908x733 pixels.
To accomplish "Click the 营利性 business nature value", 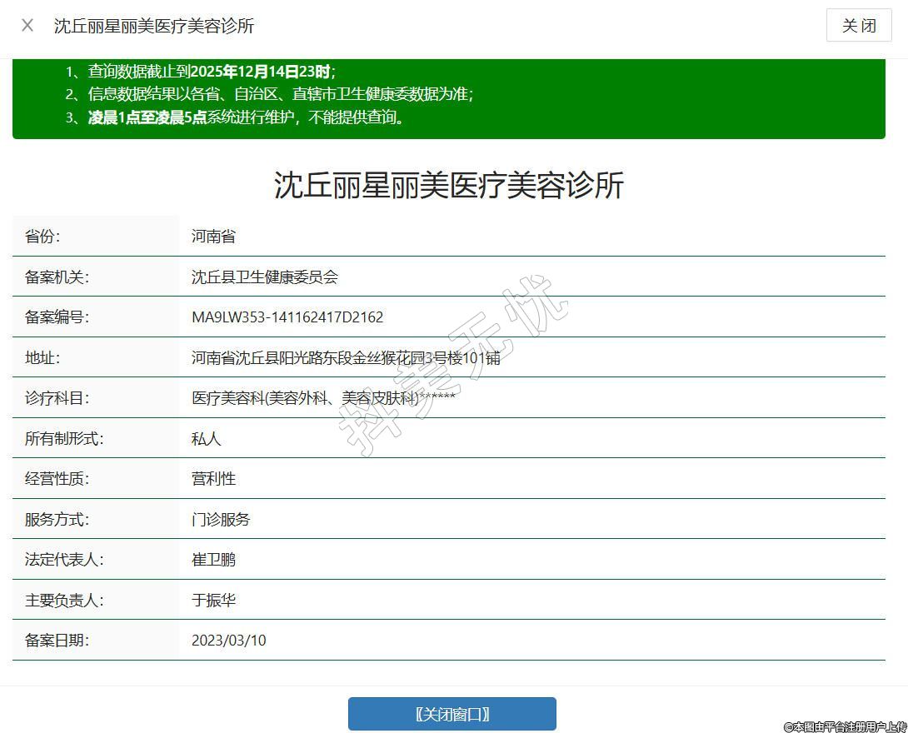I will (213, 479).
